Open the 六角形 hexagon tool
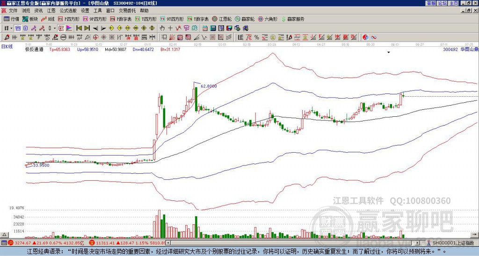This screenshot has height=256, width=479. (x=268, y=19)
